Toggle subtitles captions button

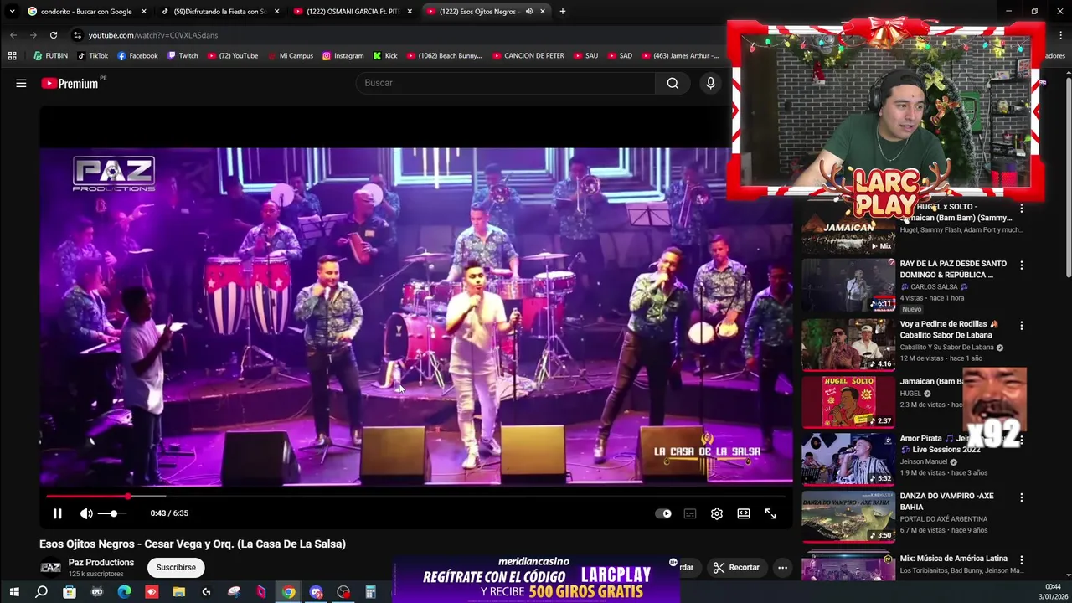[690, 513]
